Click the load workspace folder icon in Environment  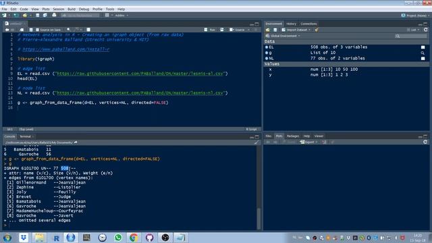(267, 30)
